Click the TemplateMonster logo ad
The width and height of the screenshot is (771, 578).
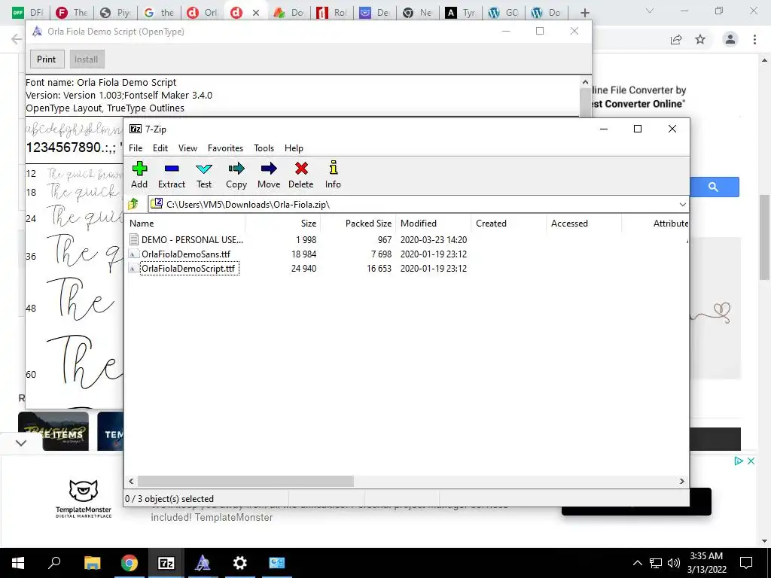tap(84, 498)
